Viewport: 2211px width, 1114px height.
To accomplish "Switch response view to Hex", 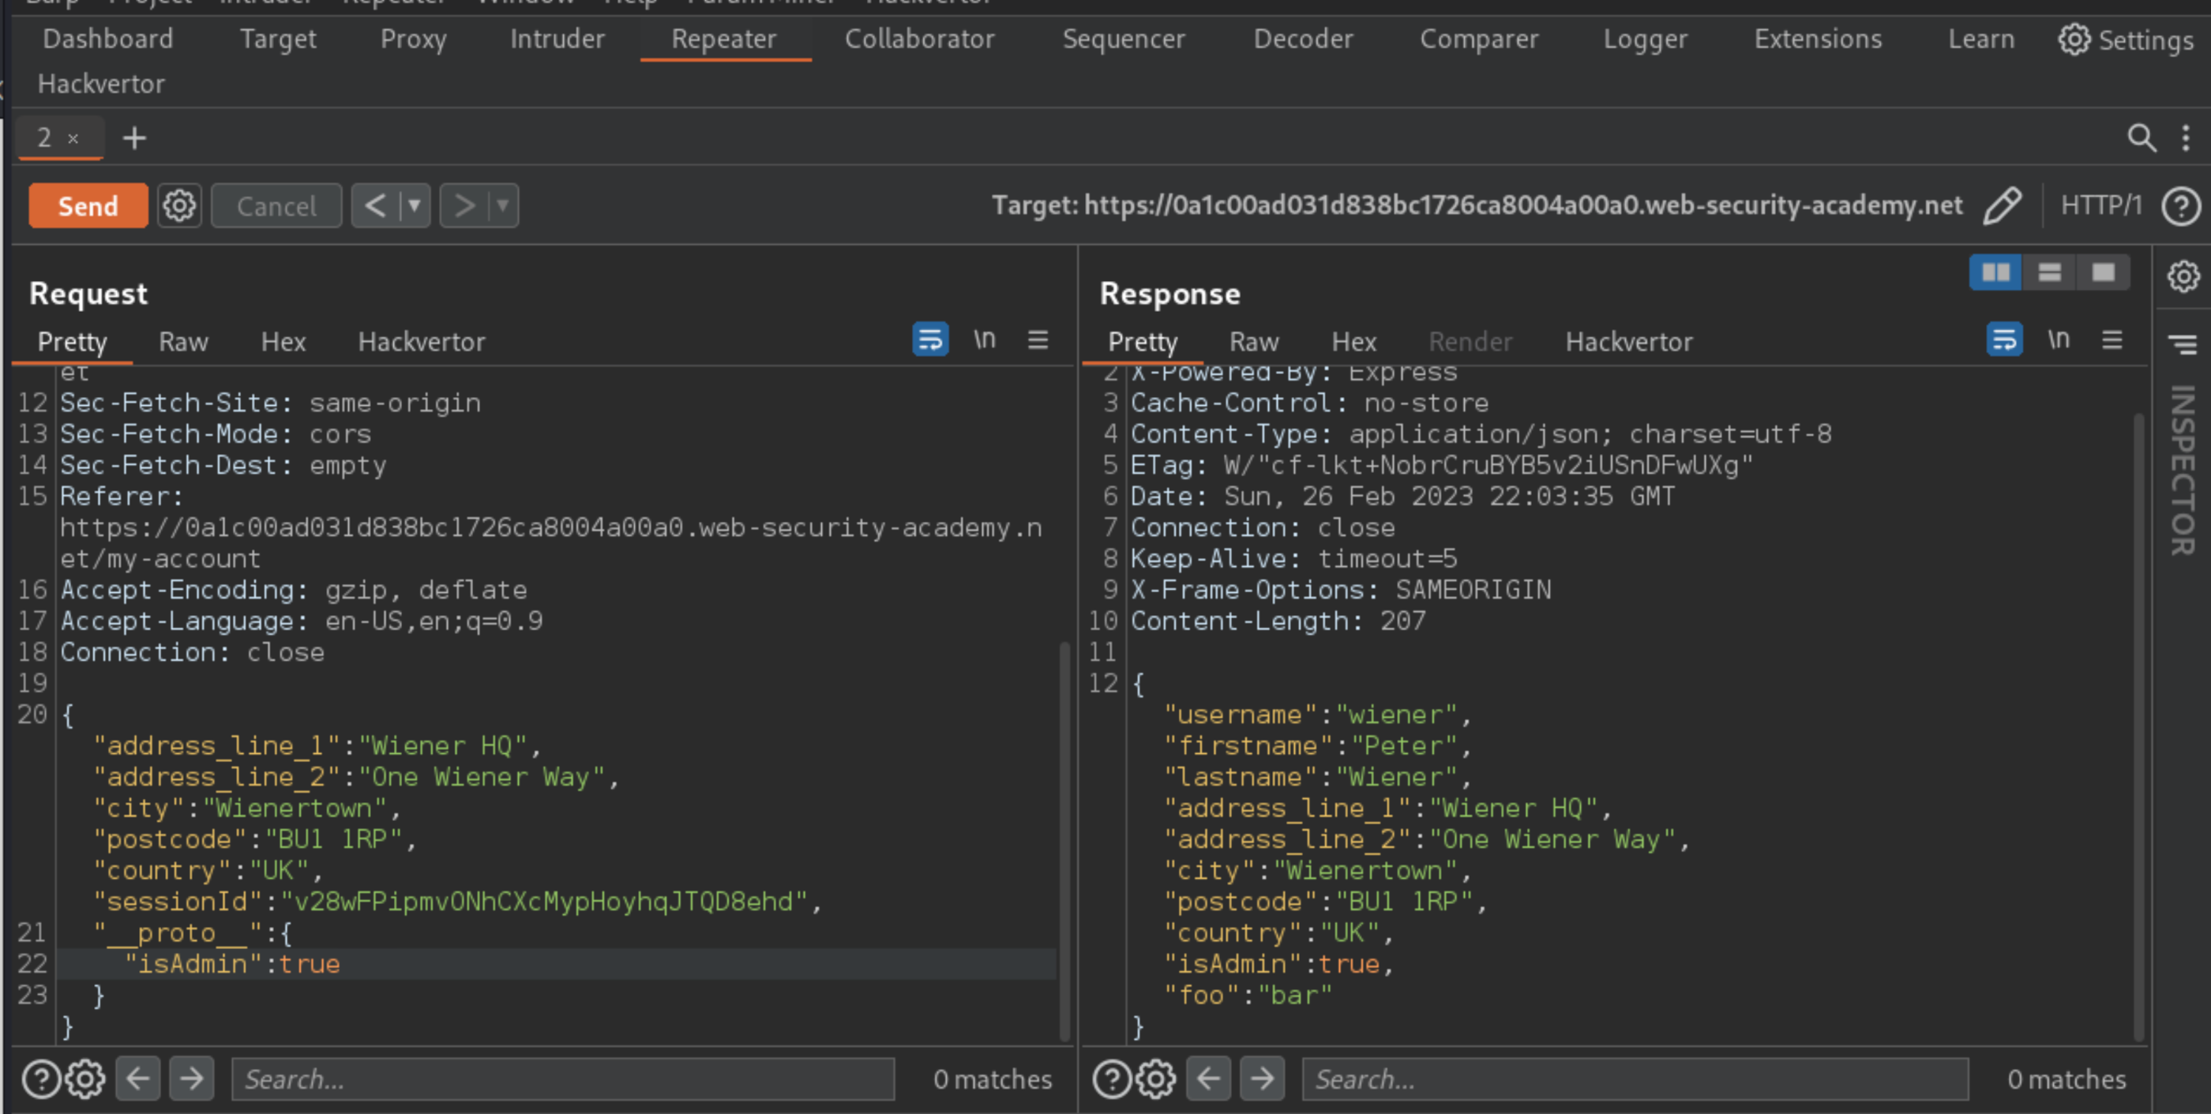I will pos(1353,342).
